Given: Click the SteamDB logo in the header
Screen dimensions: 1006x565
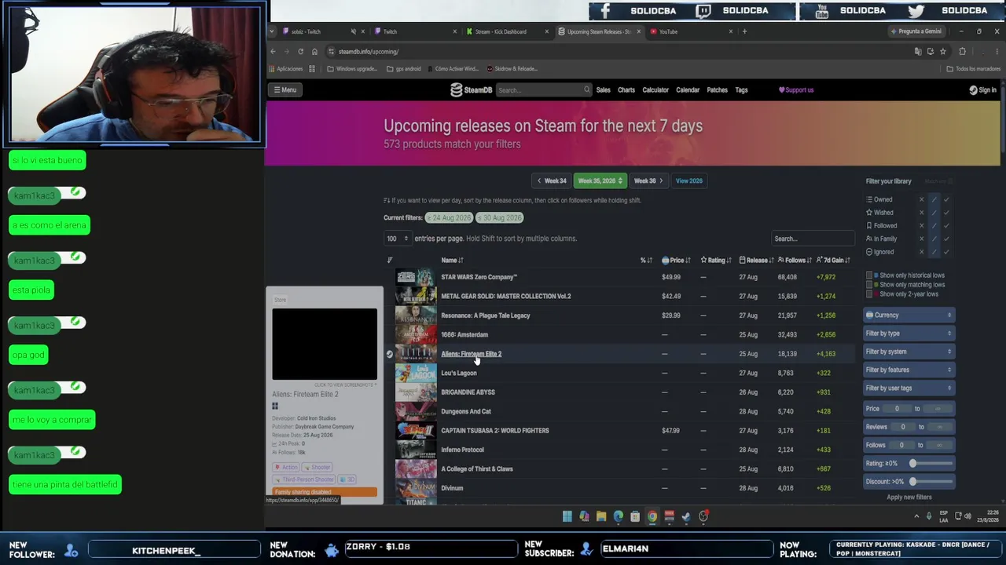Looking at the screenshot, I should [471, 90].
